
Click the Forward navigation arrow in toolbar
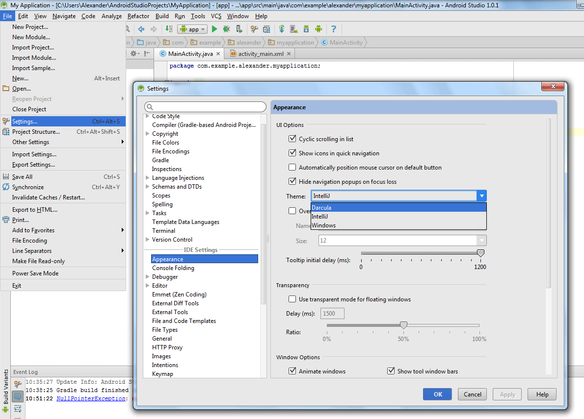click(154, 29)
